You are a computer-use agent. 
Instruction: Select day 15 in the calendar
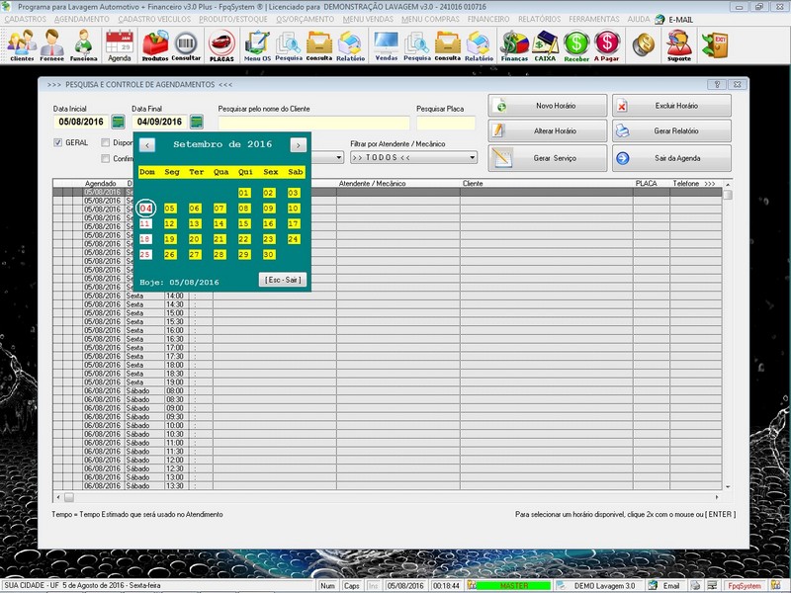(244, 224)
